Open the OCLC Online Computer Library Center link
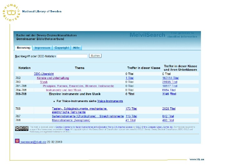The image size is (225, 168). pos(154,127)
